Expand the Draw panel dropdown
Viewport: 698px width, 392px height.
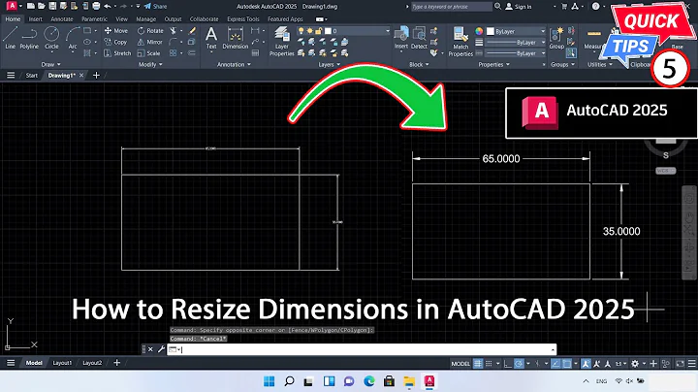point(50,65)
